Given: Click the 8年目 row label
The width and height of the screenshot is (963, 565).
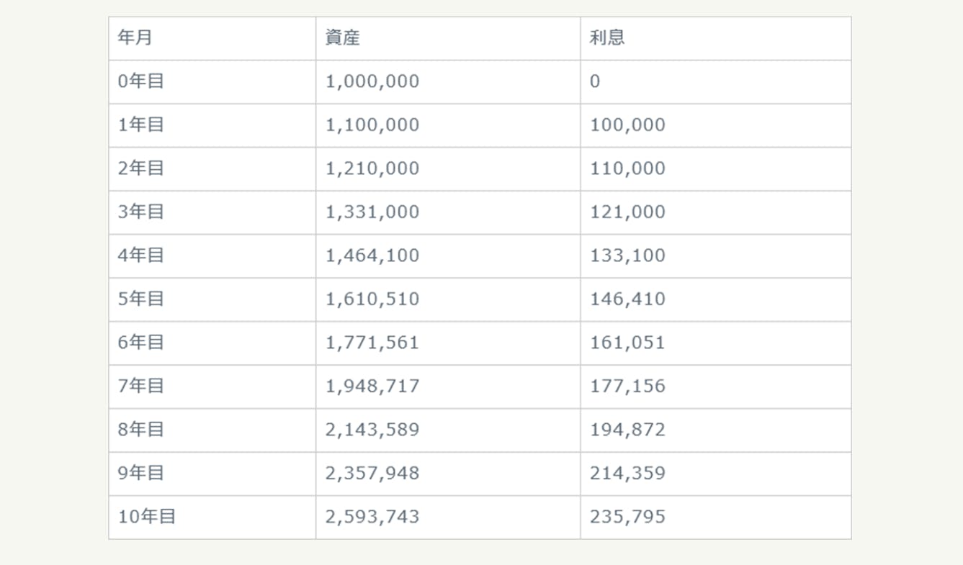Looking at the screenshot, I should (x=141, y=430).
